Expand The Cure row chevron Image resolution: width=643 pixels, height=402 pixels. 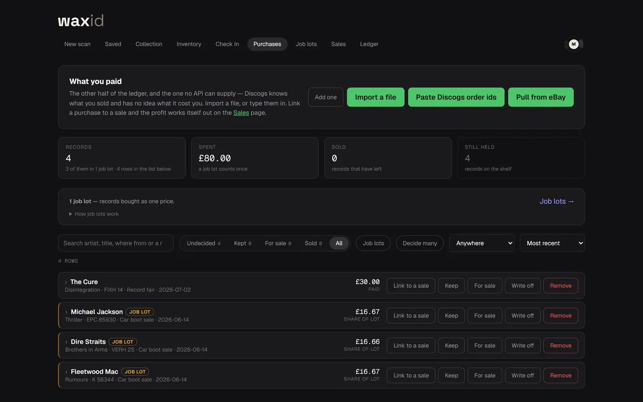[x=66, y=282]
